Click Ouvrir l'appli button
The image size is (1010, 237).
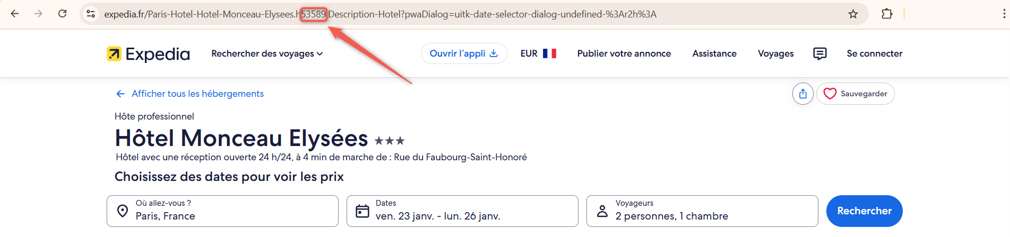coord(463,53)
